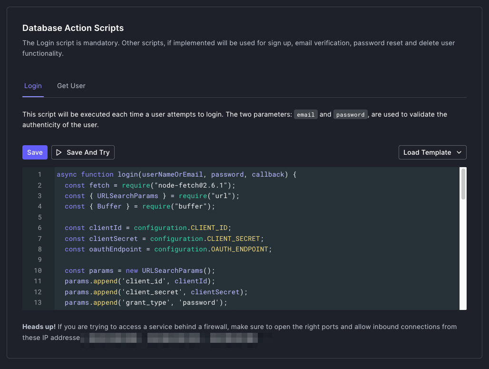Click the chevron arrow on Load Template
This screenshot has width=489, height=369.
(459, 152)
